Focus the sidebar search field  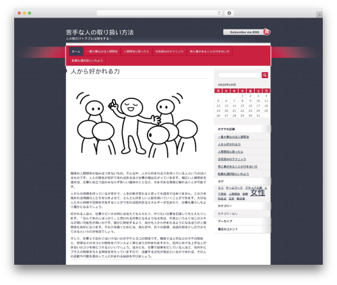point(239,75)
